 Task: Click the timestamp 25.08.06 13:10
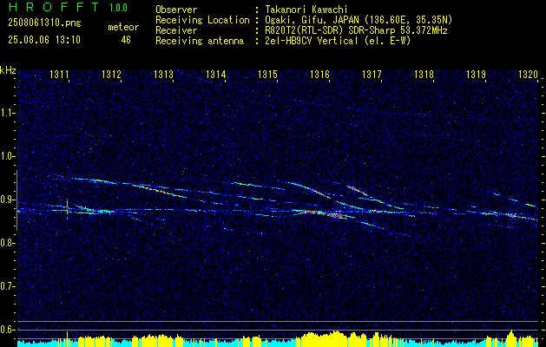point(44,40)
